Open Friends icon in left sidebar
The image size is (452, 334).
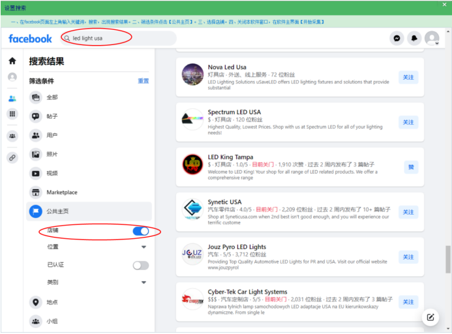tap(12, 99)
